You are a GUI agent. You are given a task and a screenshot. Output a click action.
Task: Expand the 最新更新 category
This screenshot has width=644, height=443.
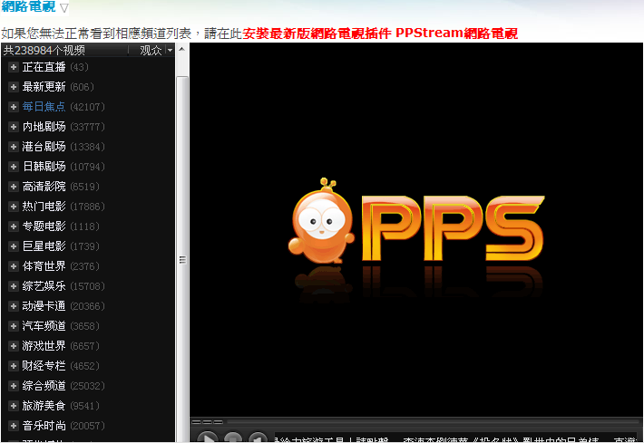tap(13, 87)
